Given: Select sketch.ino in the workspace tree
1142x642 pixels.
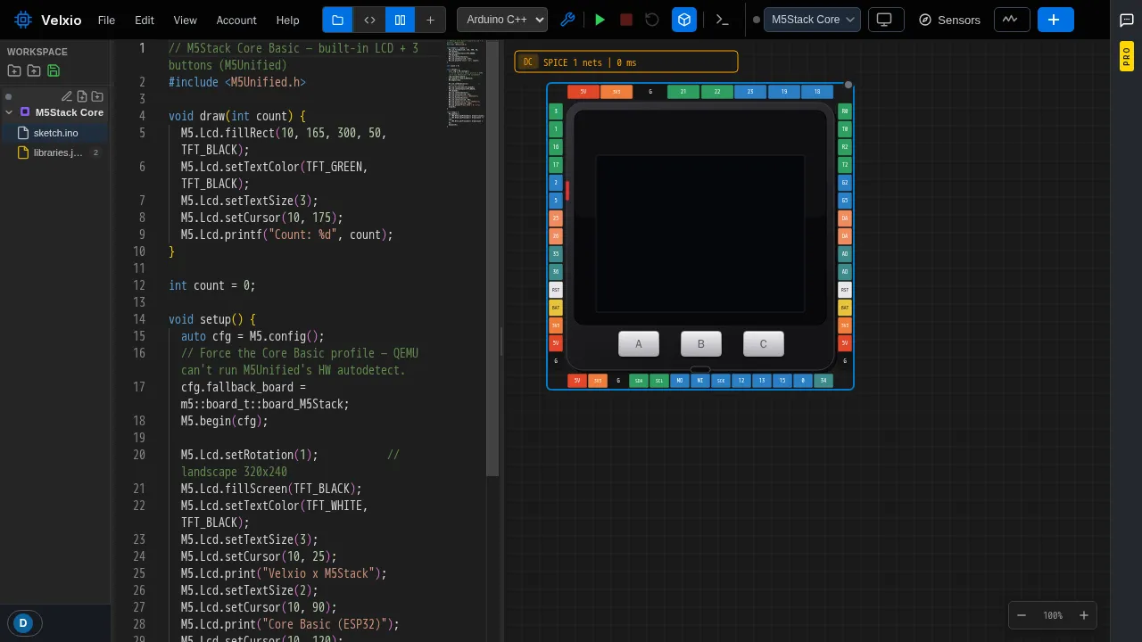Looking at the screenshot, I should 55,133.
